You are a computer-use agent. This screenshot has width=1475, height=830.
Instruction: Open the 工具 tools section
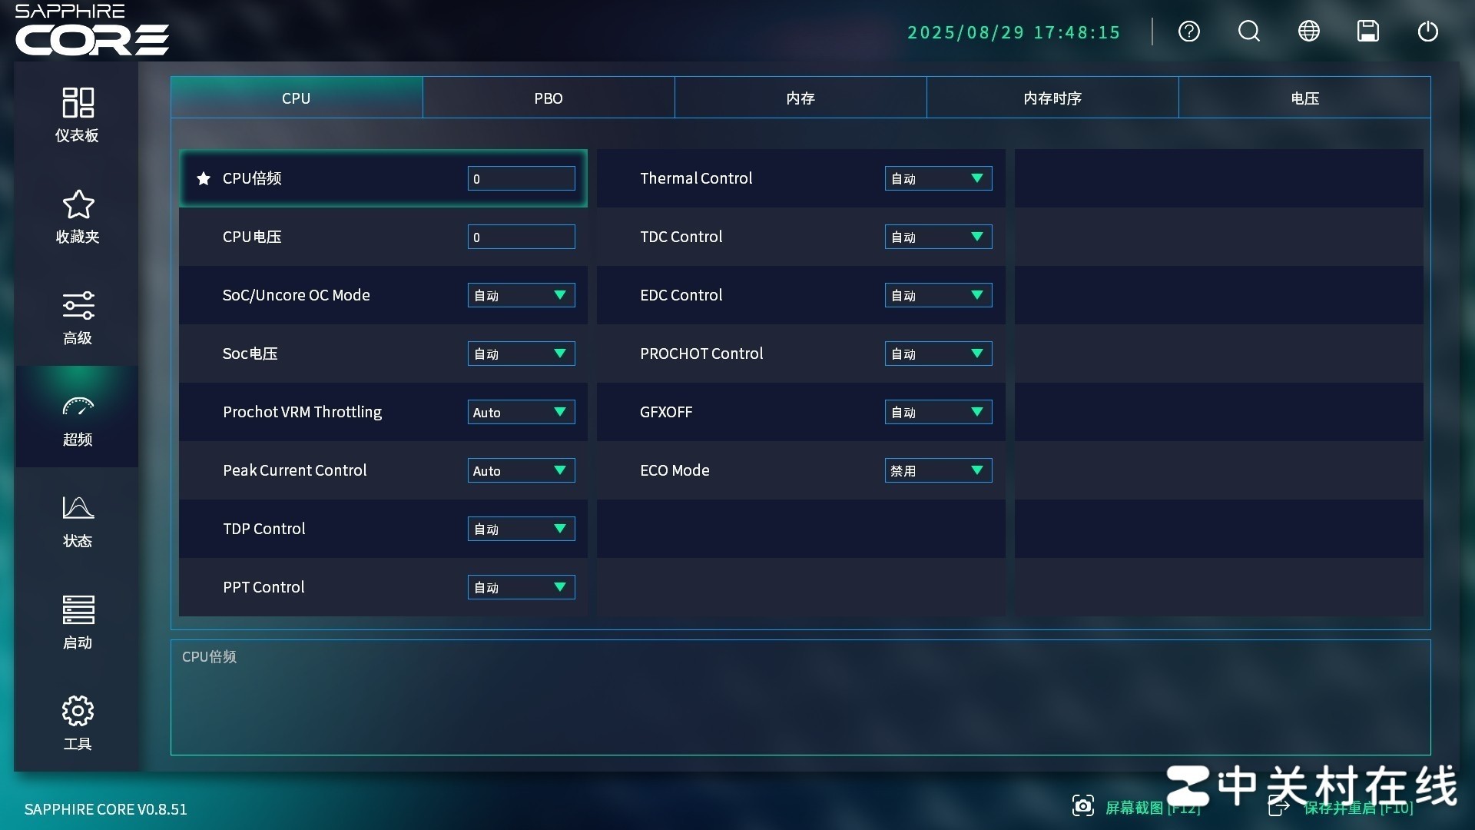coord(77,722)
